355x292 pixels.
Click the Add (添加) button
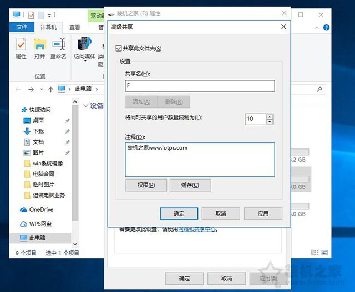tap(141, 102)
